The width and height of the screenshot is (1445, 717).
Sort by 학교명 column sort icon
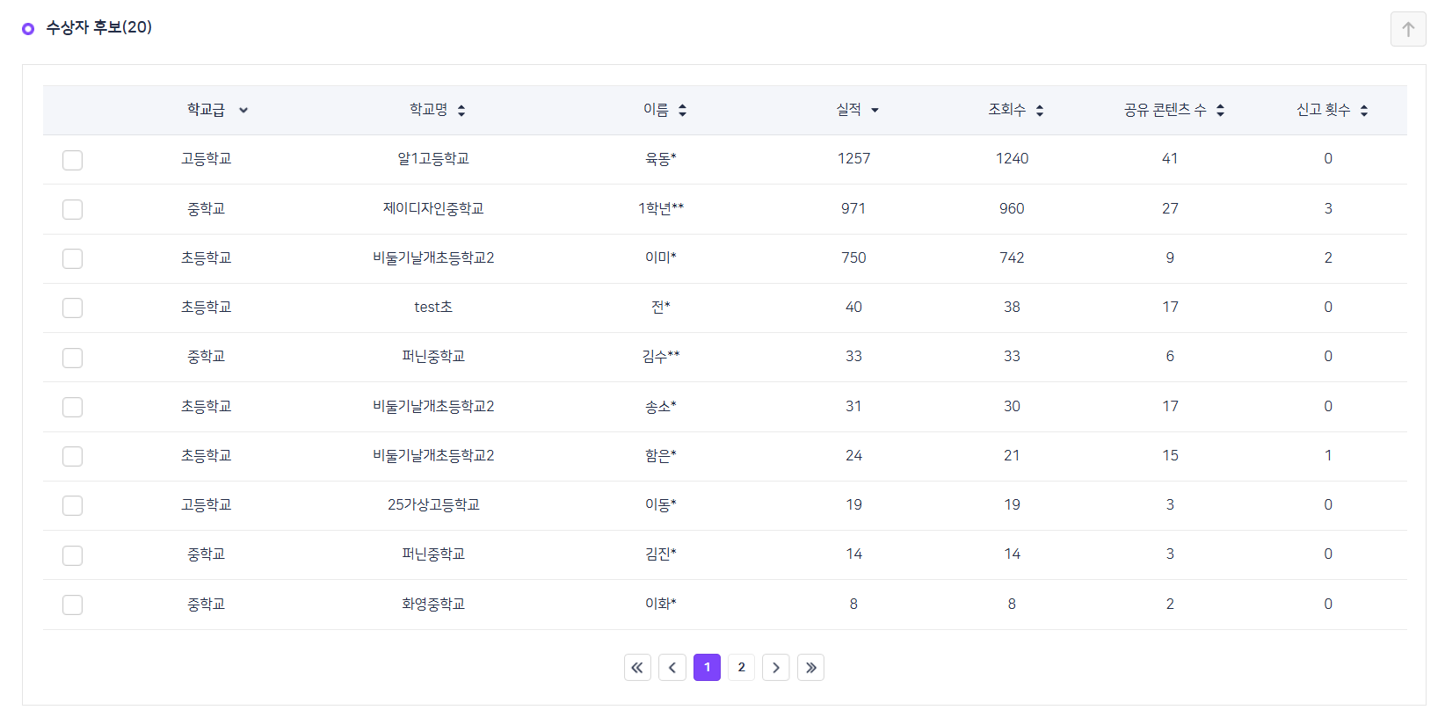pyautogui.click(x=461, y=111)
